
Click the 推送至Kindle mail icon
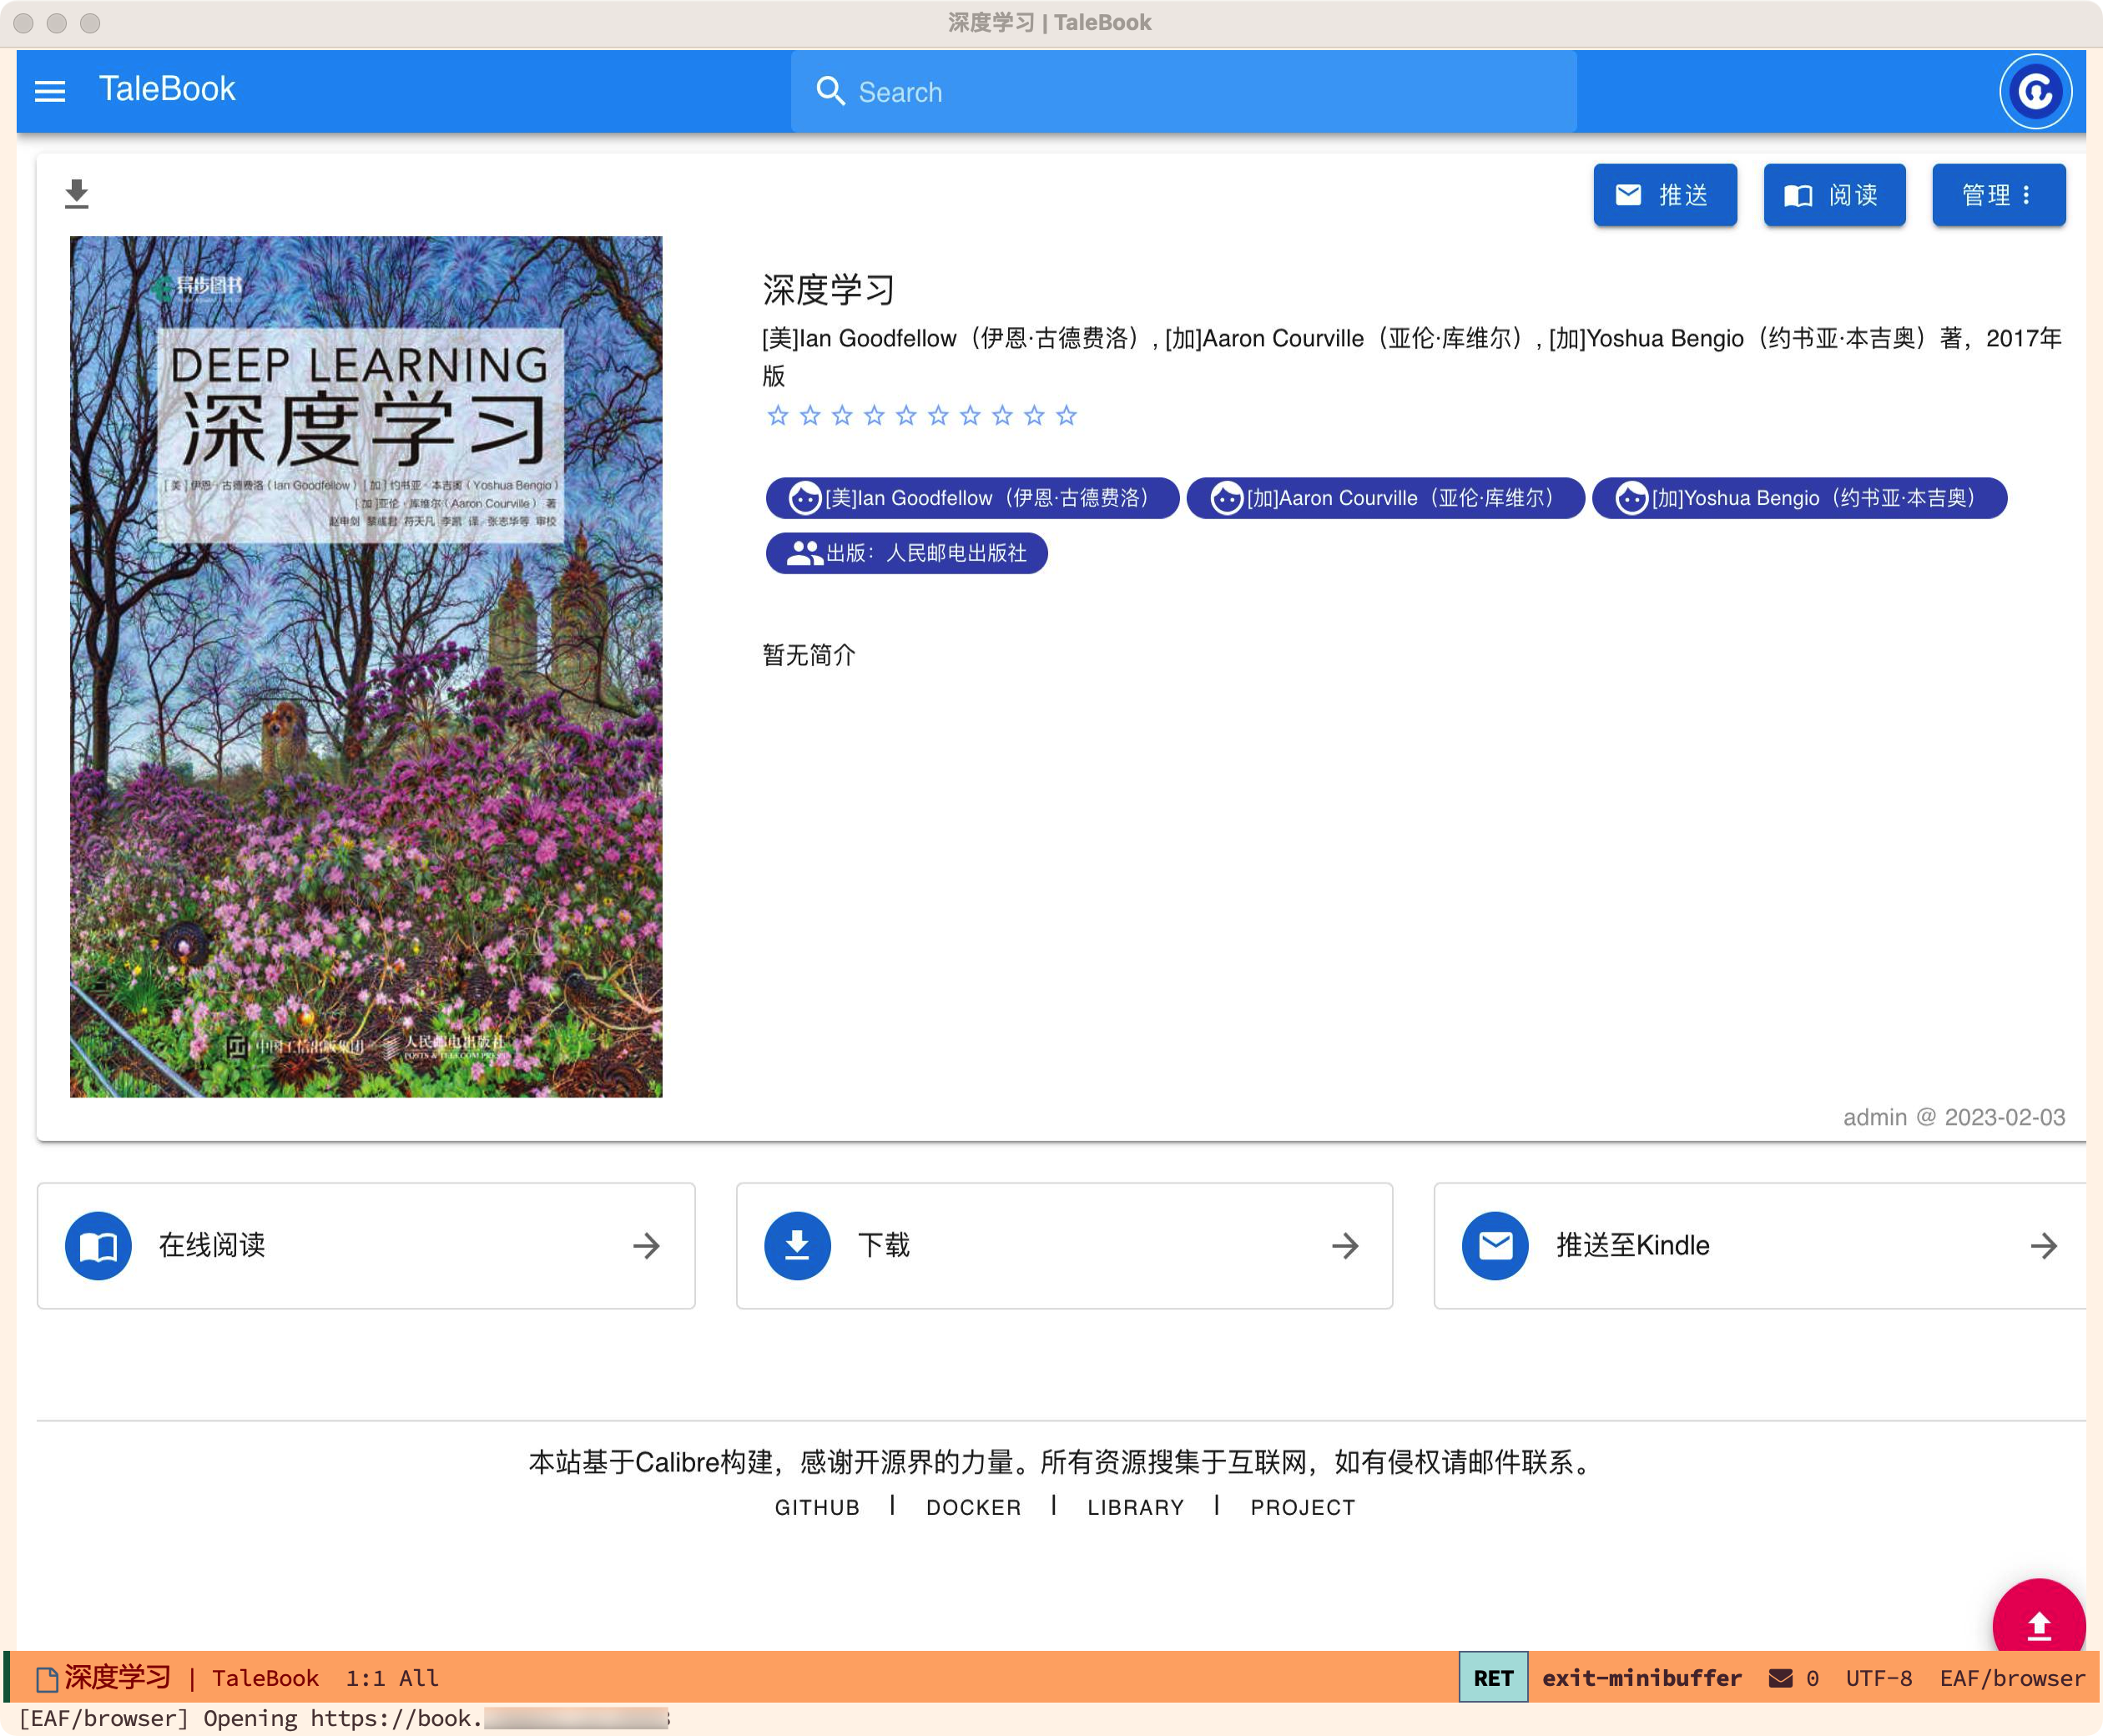[1495, 1246]
